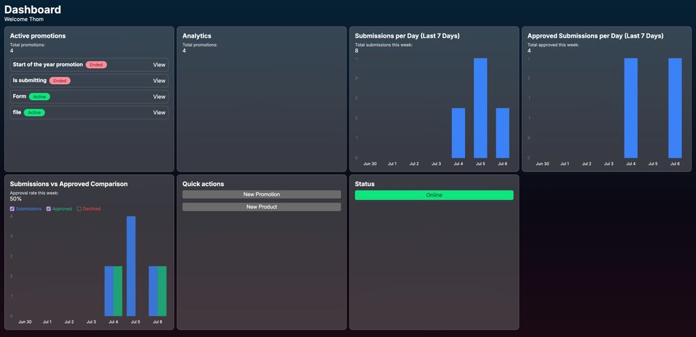Enable the Declined checkbox in comparison chart
Image resolution: width=696 pixels, height=337 pixels.
tap(79, 209)
